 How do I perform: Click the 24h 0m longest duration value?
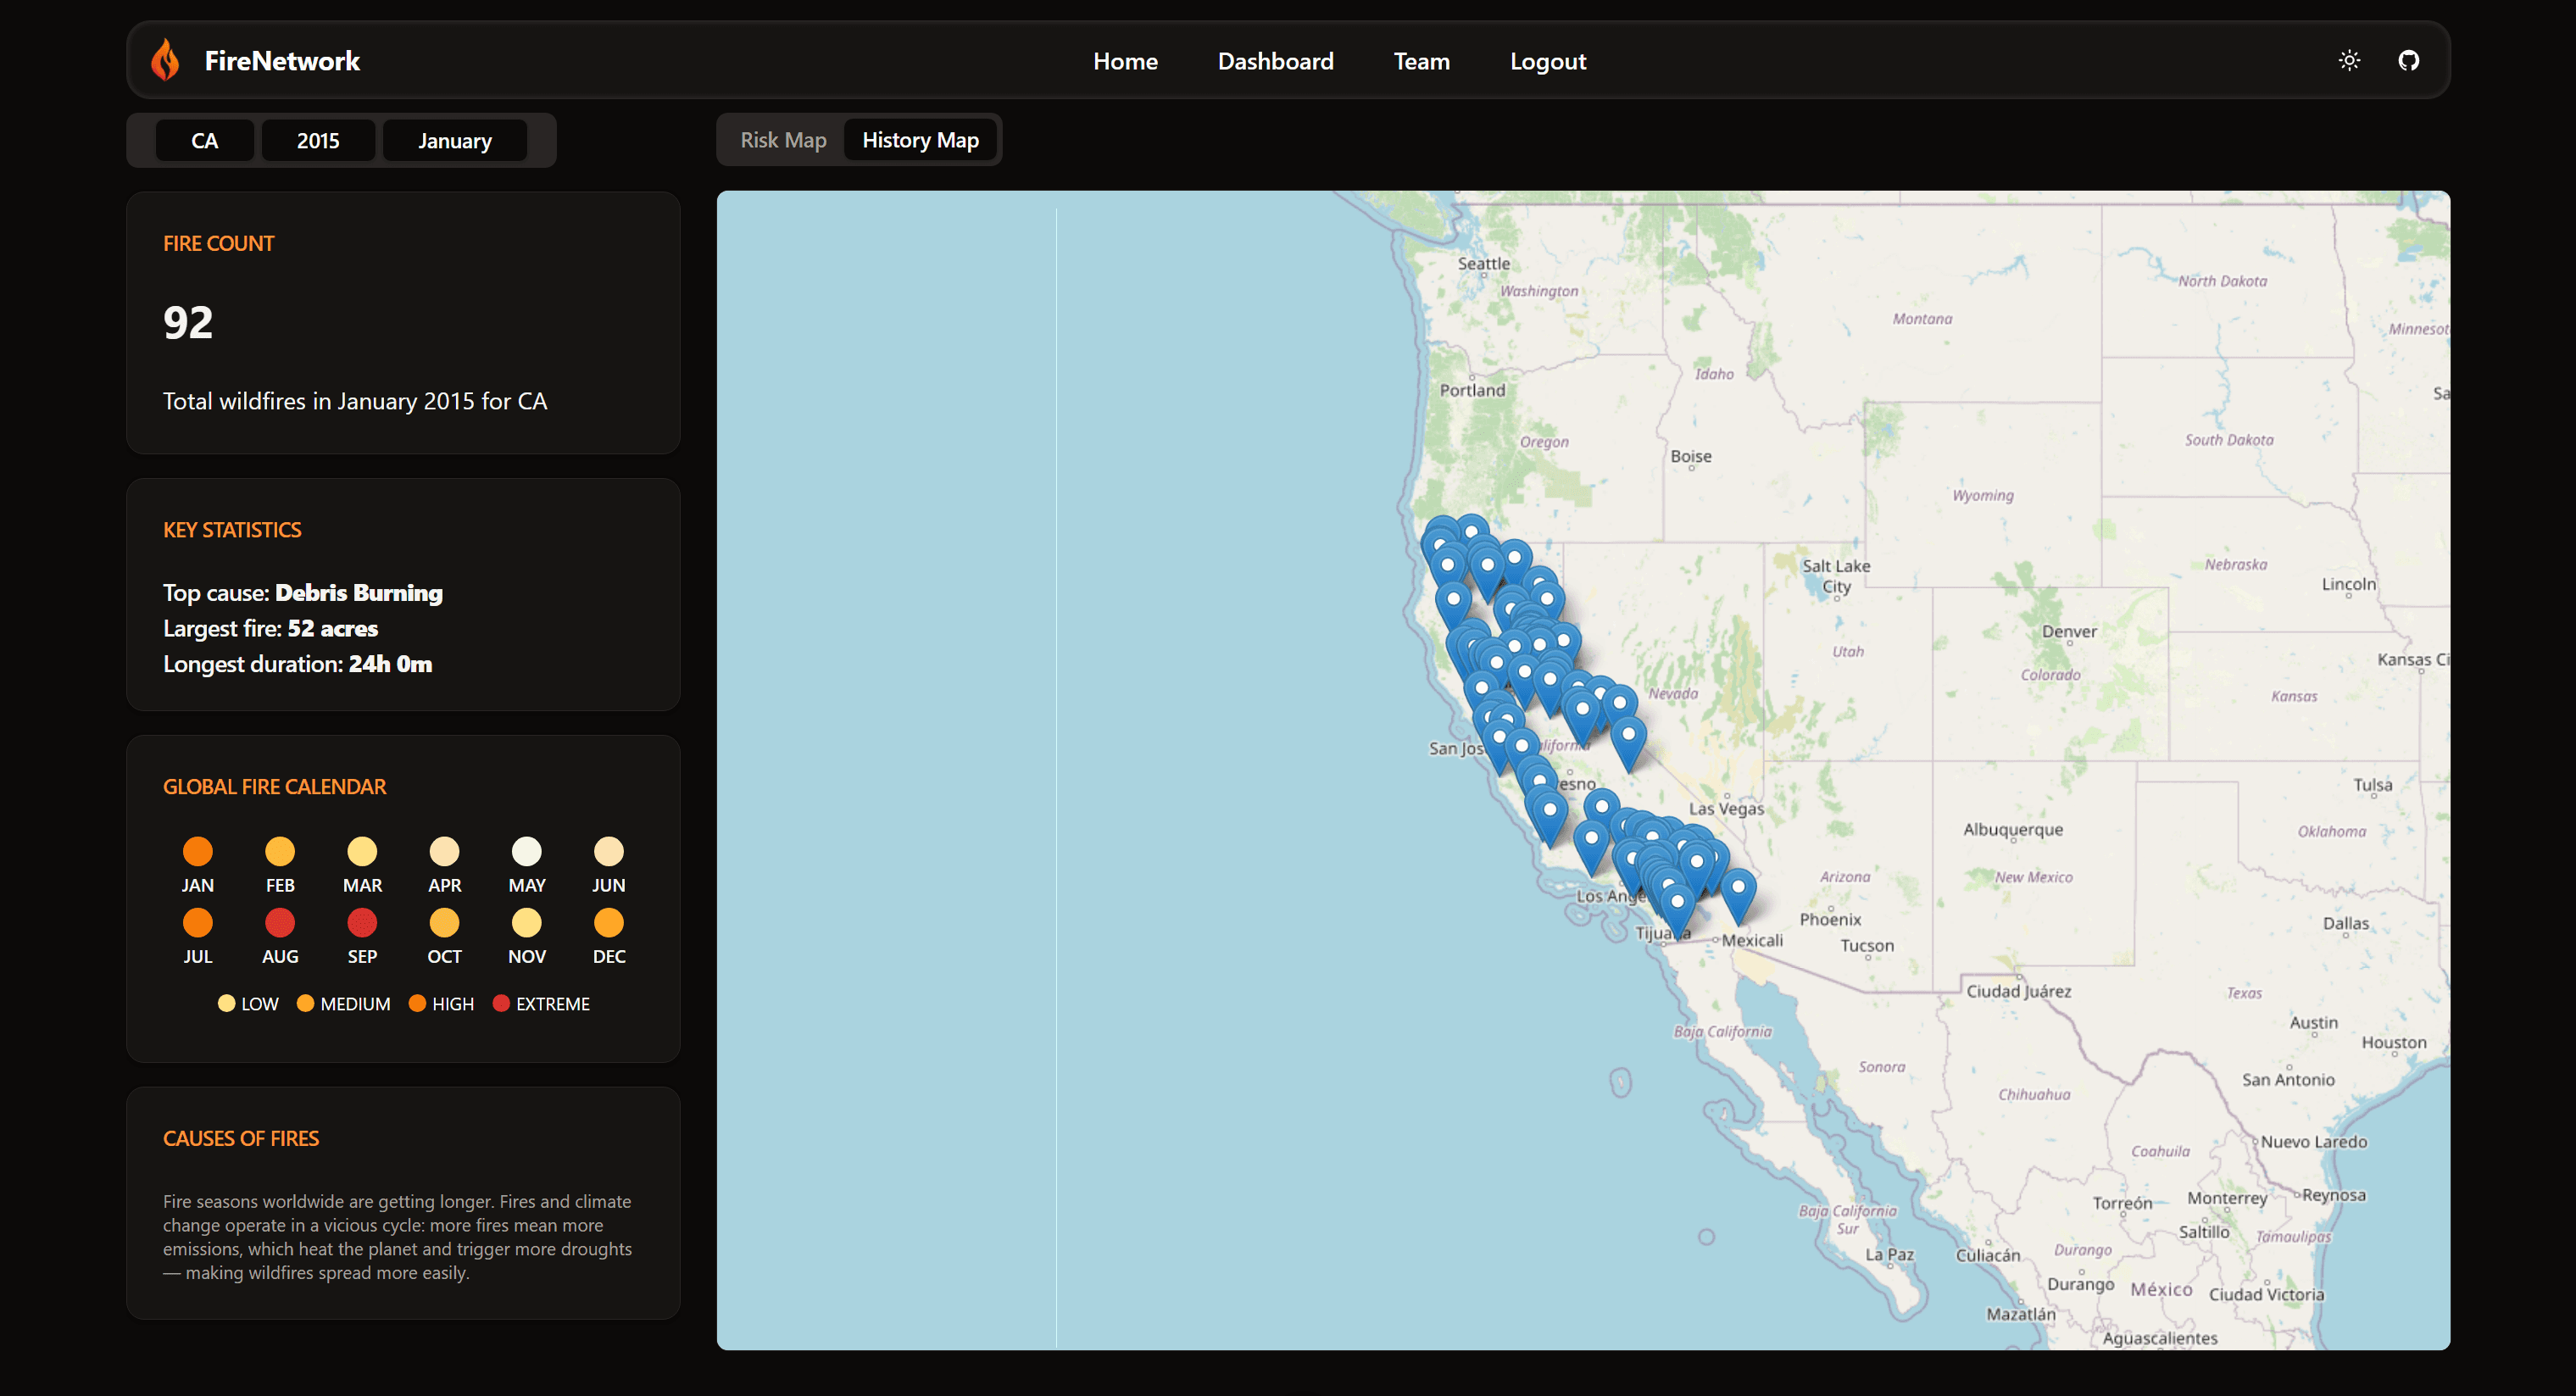click(x=391, y=664)
